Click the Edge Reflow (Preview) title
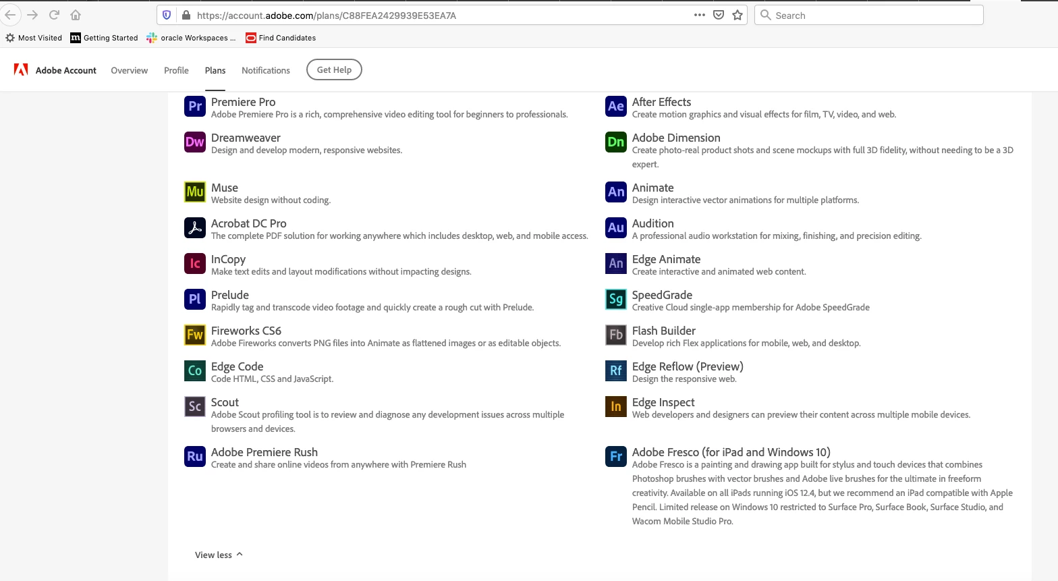The width and height of the screenshot is (1058, 581). pyautogui.click(x=688, y=366)
